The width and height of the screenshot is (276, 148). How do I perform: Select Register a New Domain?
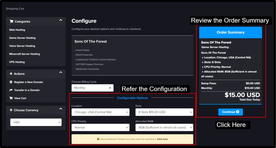pyautogui.click(x=29, y=82)
